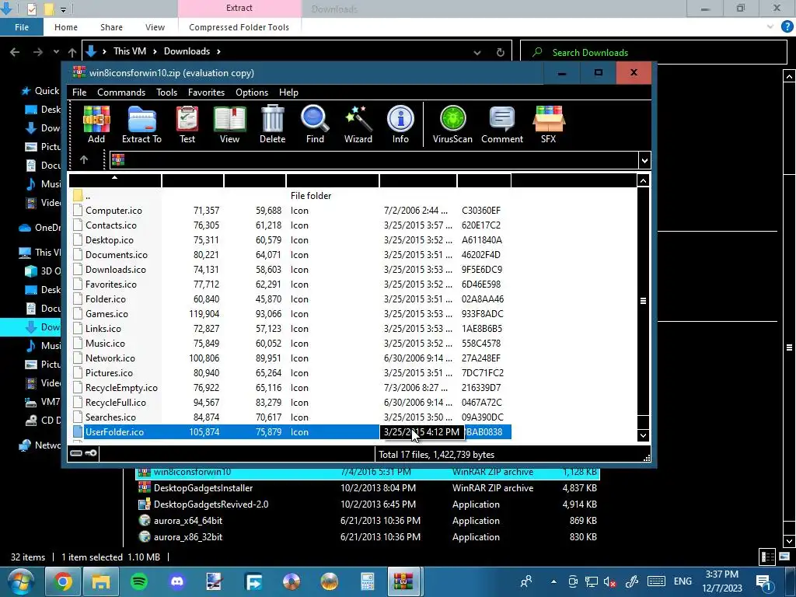The width and height of the screenshot is (796, 597).
Task: Switch to the Explorer Home tab
Action: 66,27
